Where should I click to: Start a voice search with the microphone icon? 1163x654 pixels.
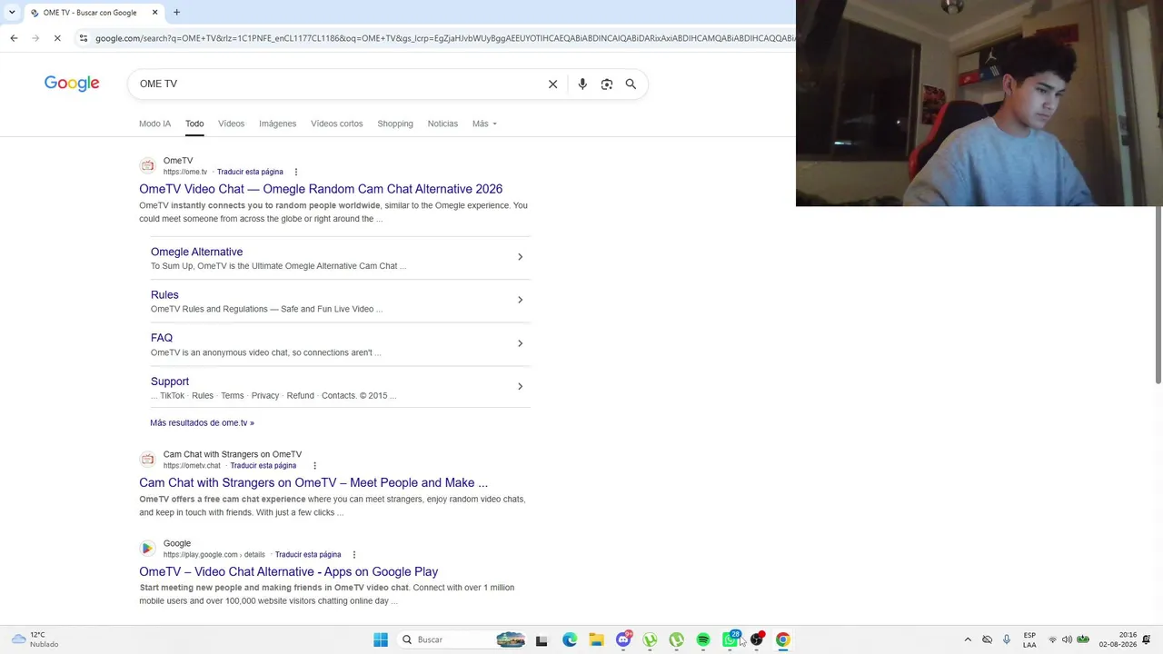[x=582, y=84]
